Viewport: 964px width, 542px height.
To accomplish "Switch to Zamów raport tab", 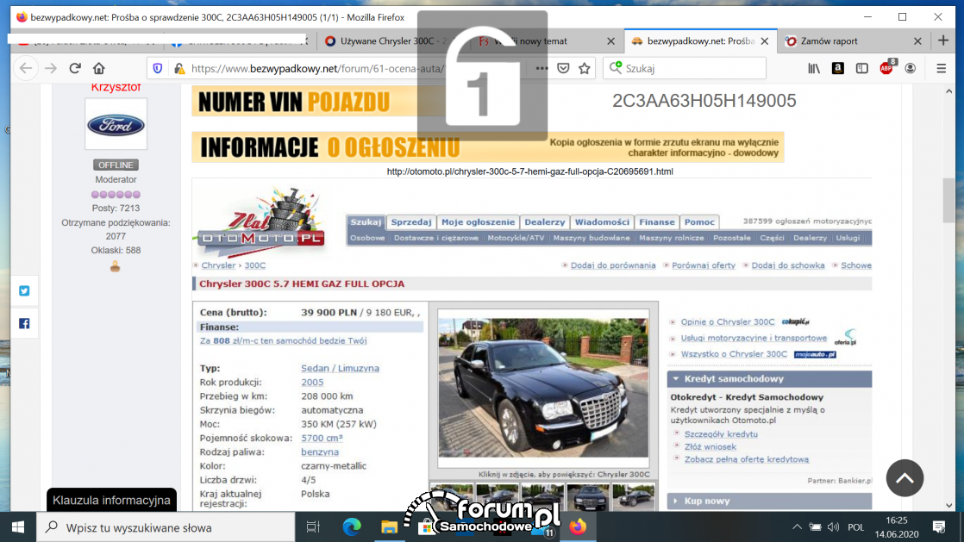I will tap(829, 41).
